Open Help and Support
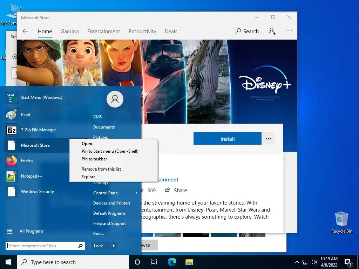 point(109,223)
